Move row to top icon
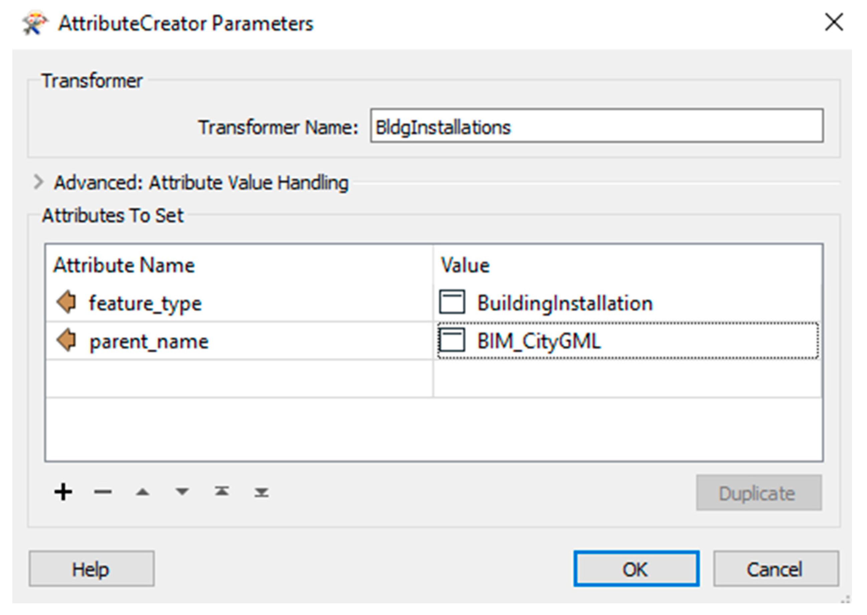The height and width of the screenshot is (615, 867). (222, 492)
